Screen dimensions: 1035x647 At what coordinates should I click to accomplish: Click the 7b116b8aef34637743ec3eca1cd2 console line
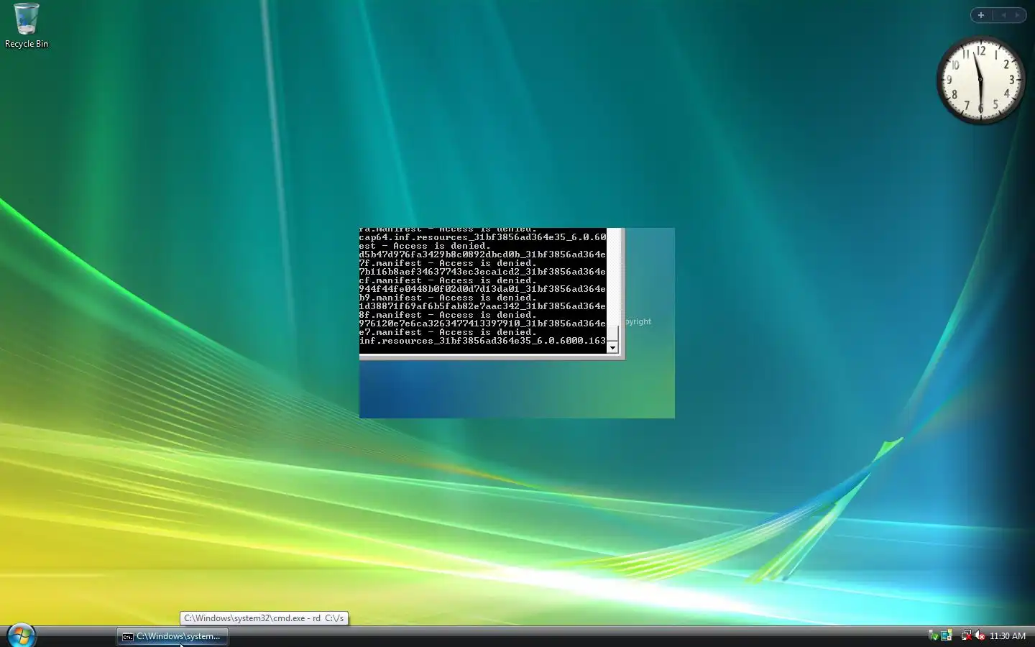point(483,272)
